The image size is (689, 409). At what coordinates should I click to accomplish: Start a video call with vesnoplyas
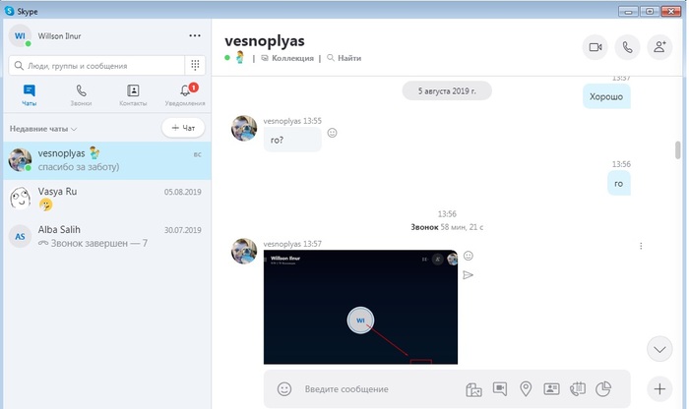point(595,47)
